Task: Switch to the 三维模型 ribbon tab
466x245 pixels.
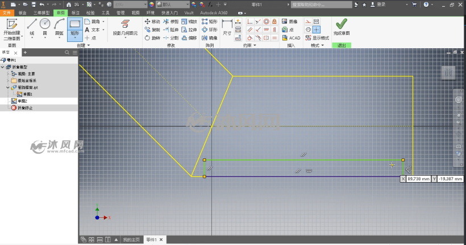Action: [x=41, y=12]
